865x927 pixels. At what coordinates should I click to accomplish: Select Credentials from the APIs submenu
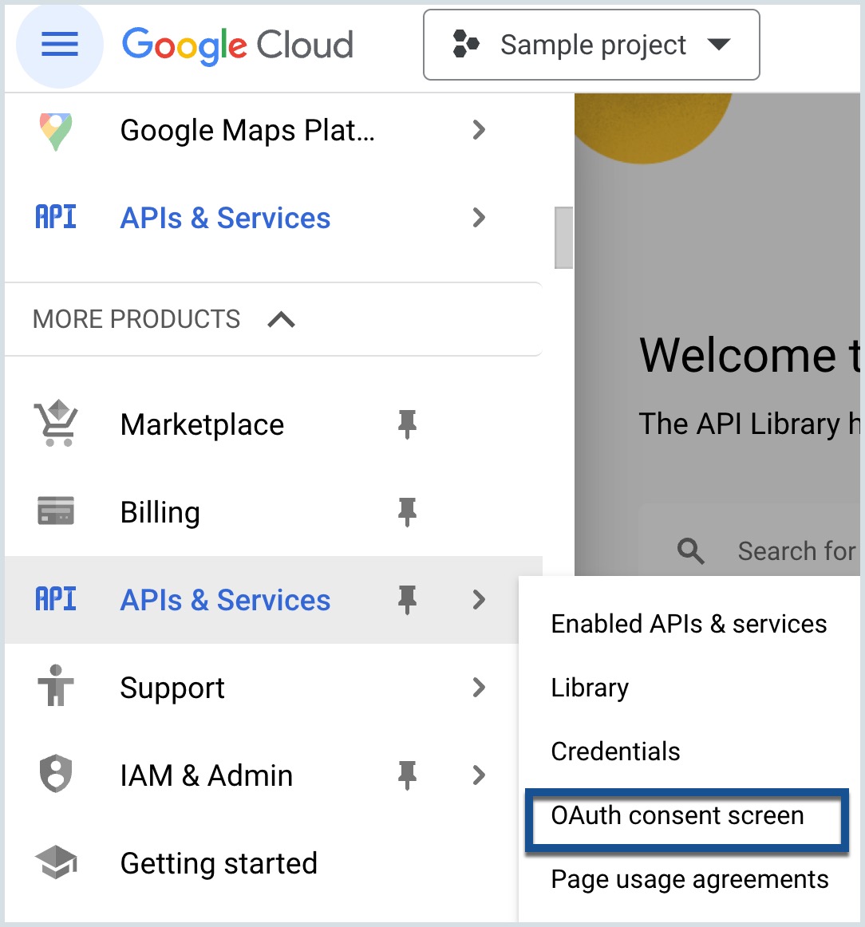615,751
